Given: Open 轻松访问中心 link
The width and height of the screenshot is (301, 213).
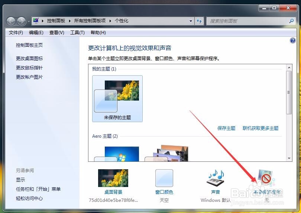Looking at the screenshot, I should point(29,198).
